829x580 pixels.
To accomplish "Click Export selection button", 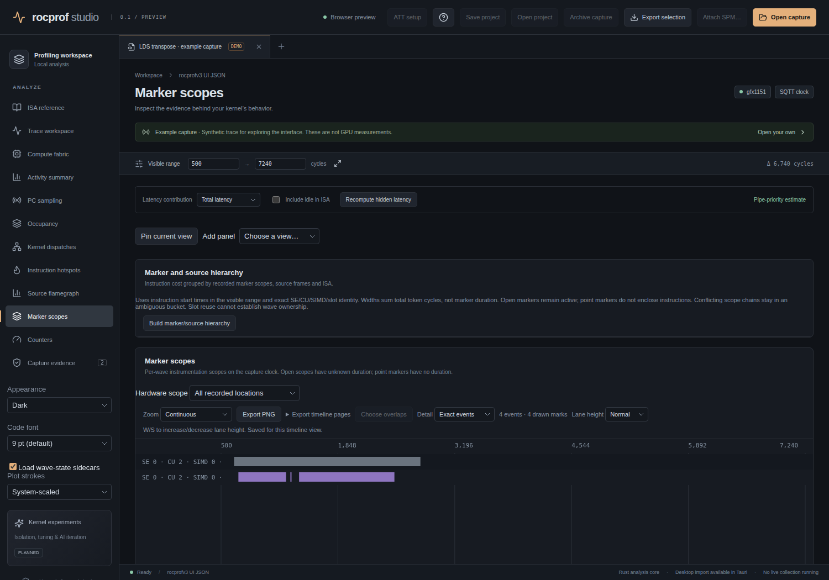I will [658, 17].
